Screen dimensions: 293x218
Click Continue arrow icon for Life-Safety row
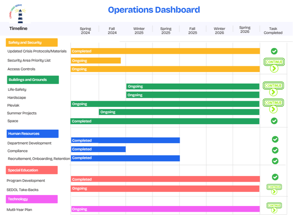click(x=273, y=92)
